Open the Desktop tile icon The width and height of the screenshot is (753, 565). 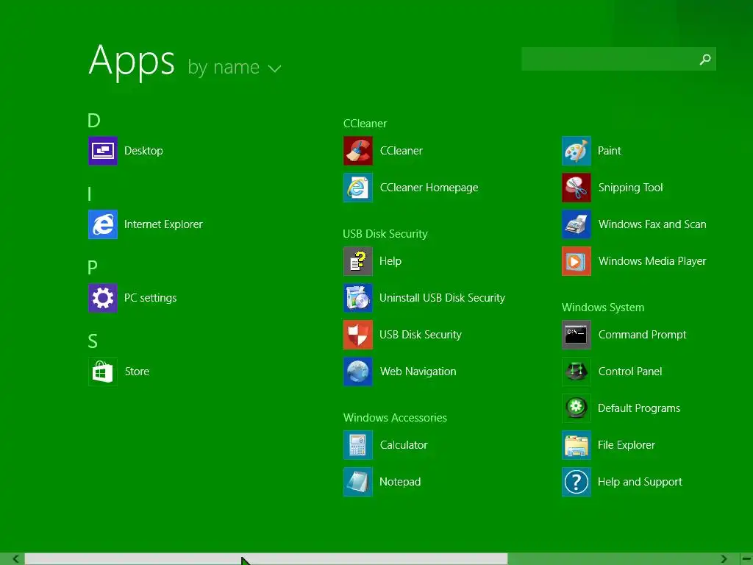(103, 151)
